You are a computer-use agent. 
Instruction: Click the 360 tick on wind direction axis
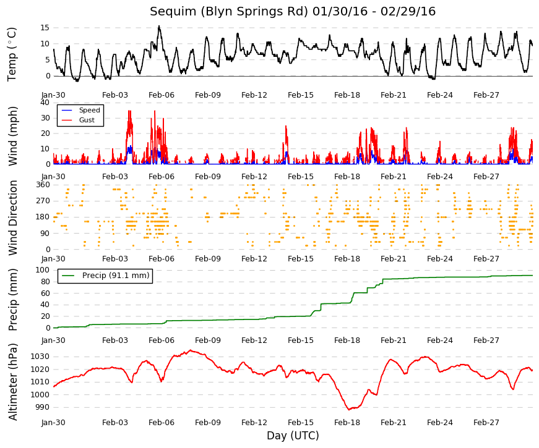pos(43,185)
